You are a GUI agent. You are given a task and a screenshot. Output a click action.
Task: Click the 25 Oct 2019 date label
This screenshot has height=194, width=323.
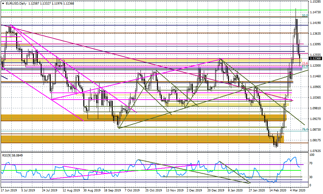click(x=153, y=190)
